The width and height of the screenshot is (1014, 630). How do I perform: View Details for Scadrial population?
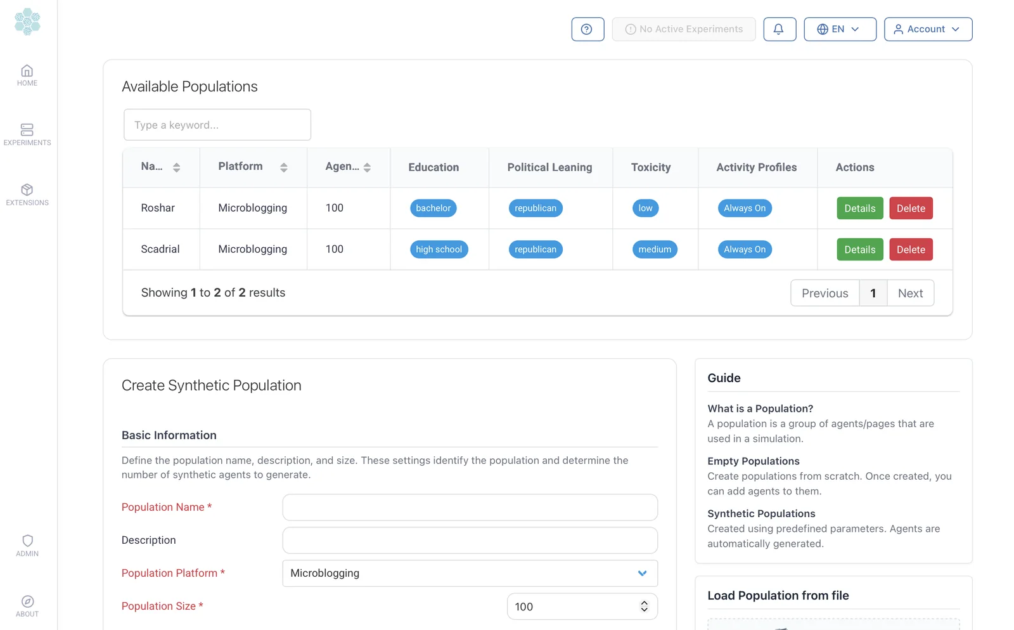(860, 250)
